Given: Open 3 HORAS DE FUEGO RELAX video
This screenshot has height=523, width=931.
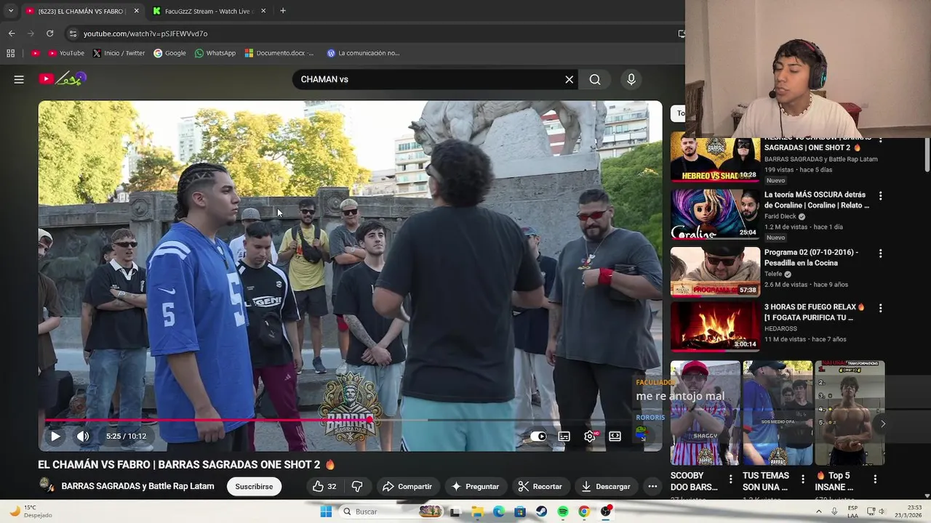Looking at the screenshot, I should (x=715, y=327).
